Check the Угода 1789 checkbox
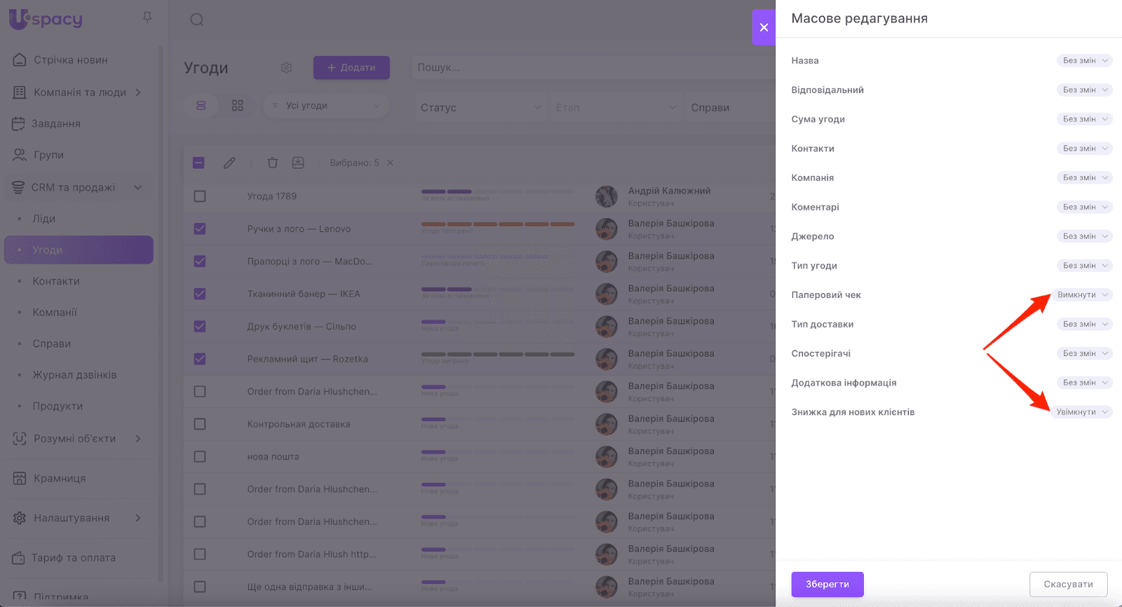This screenshot has width=1122, height=607. point(200,196)
